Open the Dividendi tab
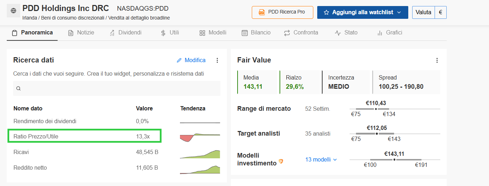489x186 pixels. coord(126,33)
